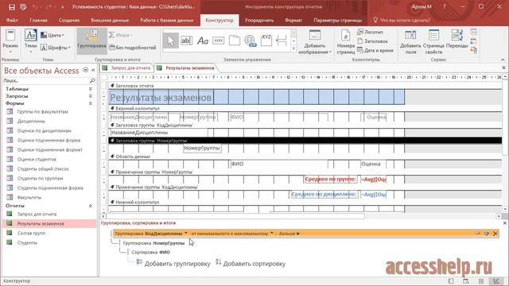Choose the Label (Aa) control
The width and height of the screenshot is (509, 286).
pos(203,41)
